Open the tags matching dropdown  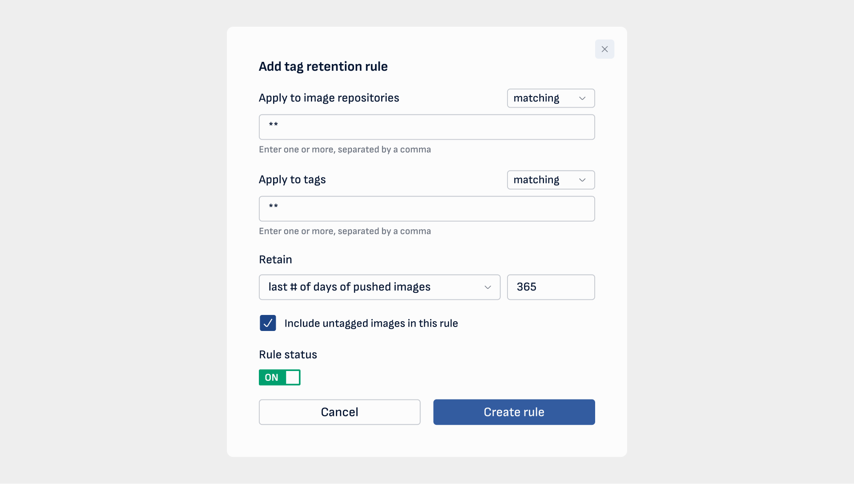point(551,180)
